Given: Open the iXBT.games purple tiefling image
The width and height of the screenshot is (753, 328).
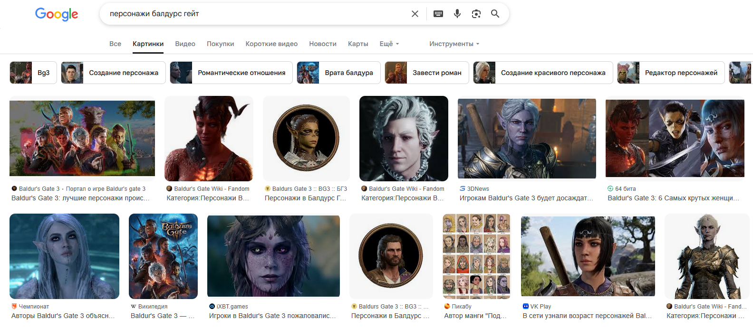Looking at the screenshot, I should (273, 256).
